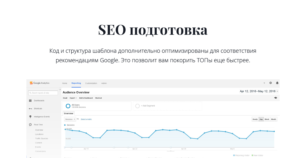The height and width of the screenshot is (158, 306).
Task: Click the Search reports & help field
Action: click(x=43, y=93)
